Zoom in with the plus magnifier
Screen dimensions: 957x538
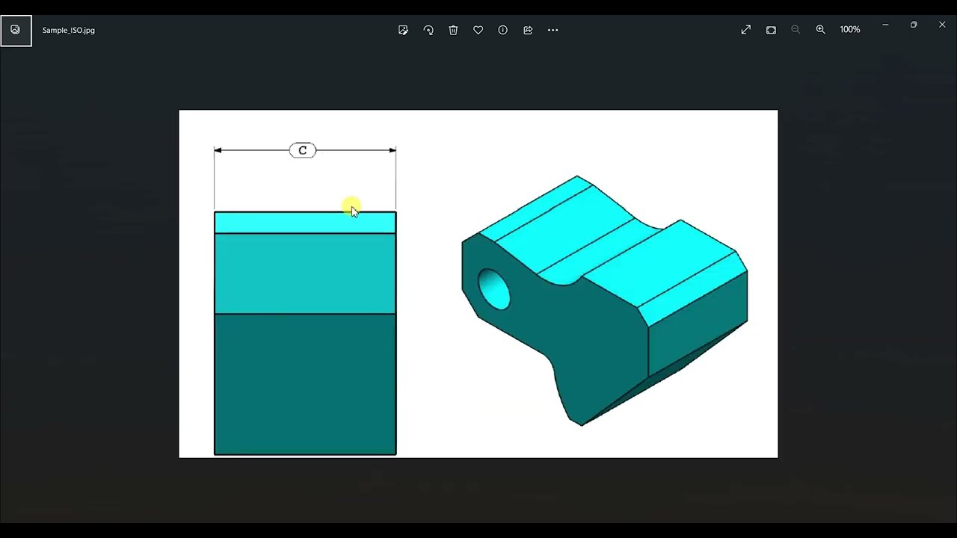click(x=820, y=30)
